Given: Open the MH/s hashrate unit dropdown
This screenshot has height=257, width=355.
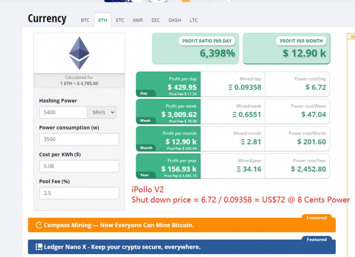Looking at the screenshot, I should [x=101, y=112].
